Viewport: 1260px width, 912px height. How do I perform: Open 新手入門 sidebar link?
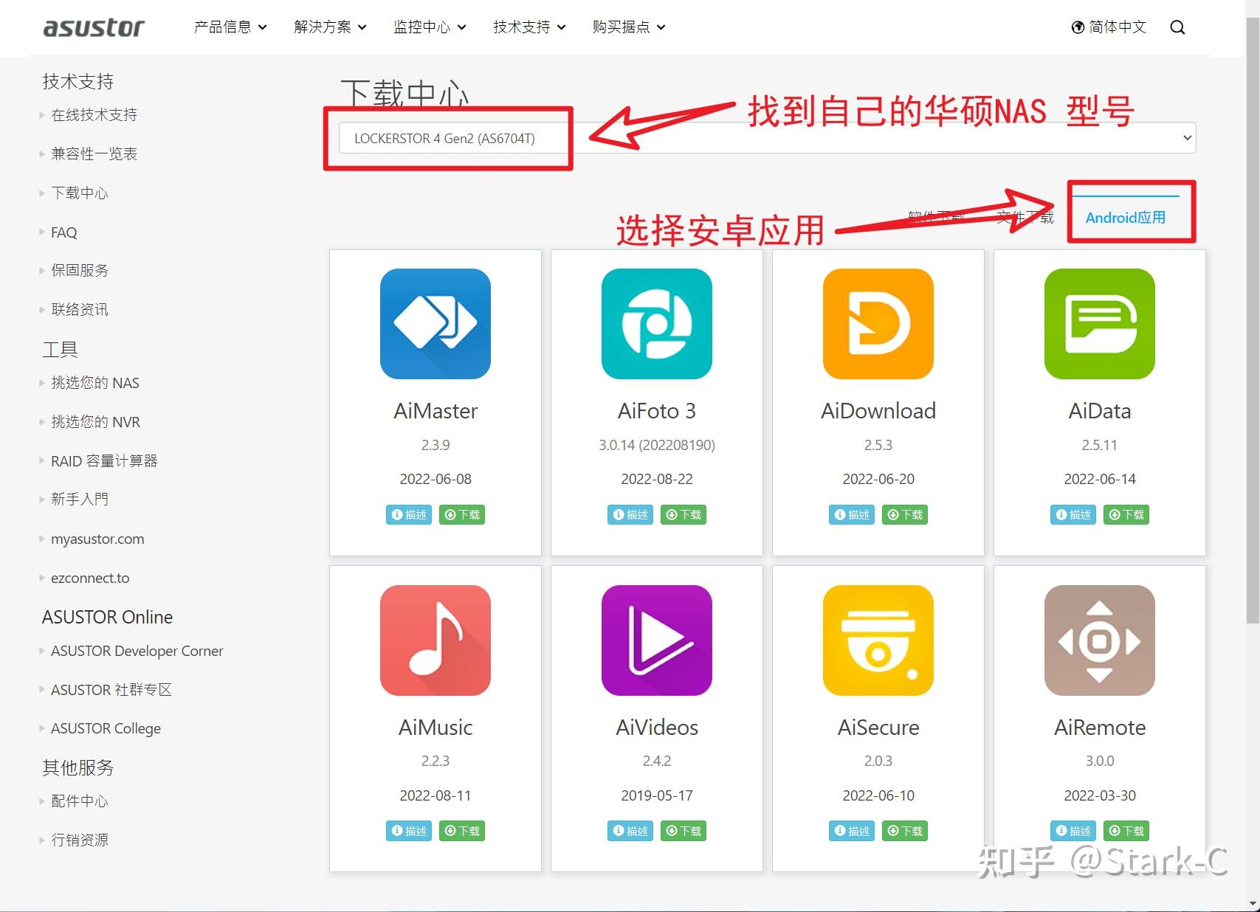click(80, 500)
